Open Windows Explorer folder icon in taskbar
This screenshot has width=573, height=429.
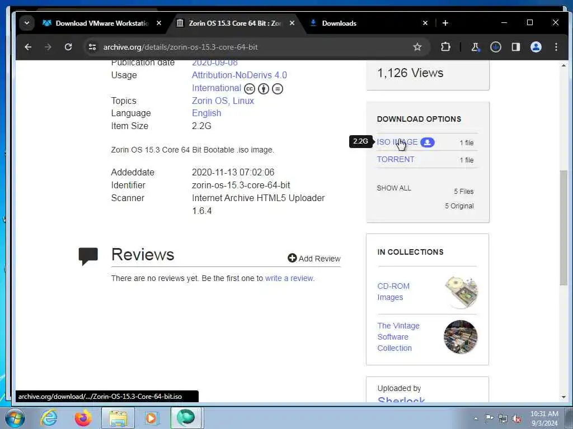point(118,418)
